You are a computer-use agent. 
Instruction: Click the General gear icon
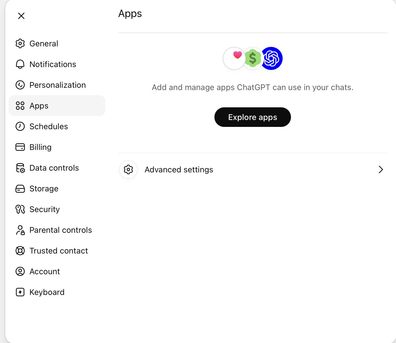point(20,43)
